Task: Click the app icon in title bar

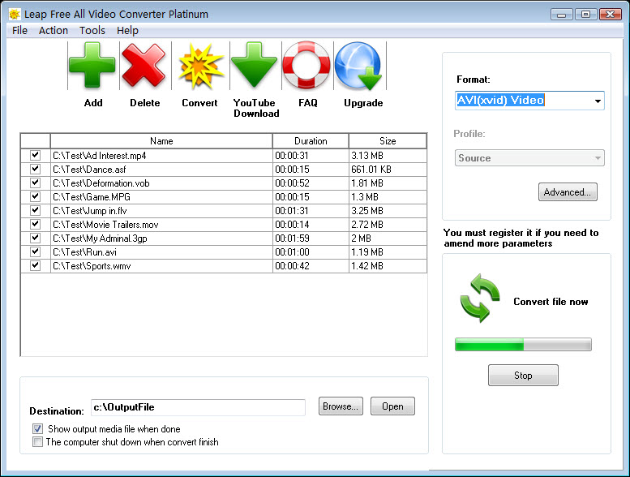Action: pyautogui.click(x=15, y=15)
